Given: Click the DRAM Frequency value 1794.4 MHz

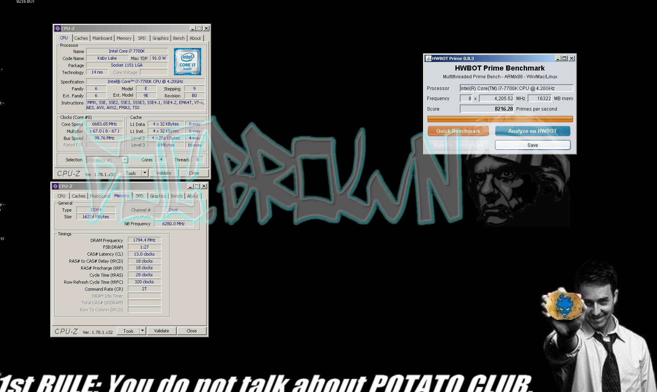Looking at the screenshot, I should pyautogui.click(x=144, y=240).
